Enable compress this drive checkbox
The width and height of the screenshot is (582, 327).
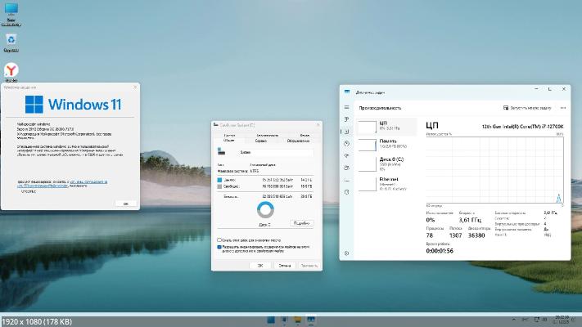219,240
